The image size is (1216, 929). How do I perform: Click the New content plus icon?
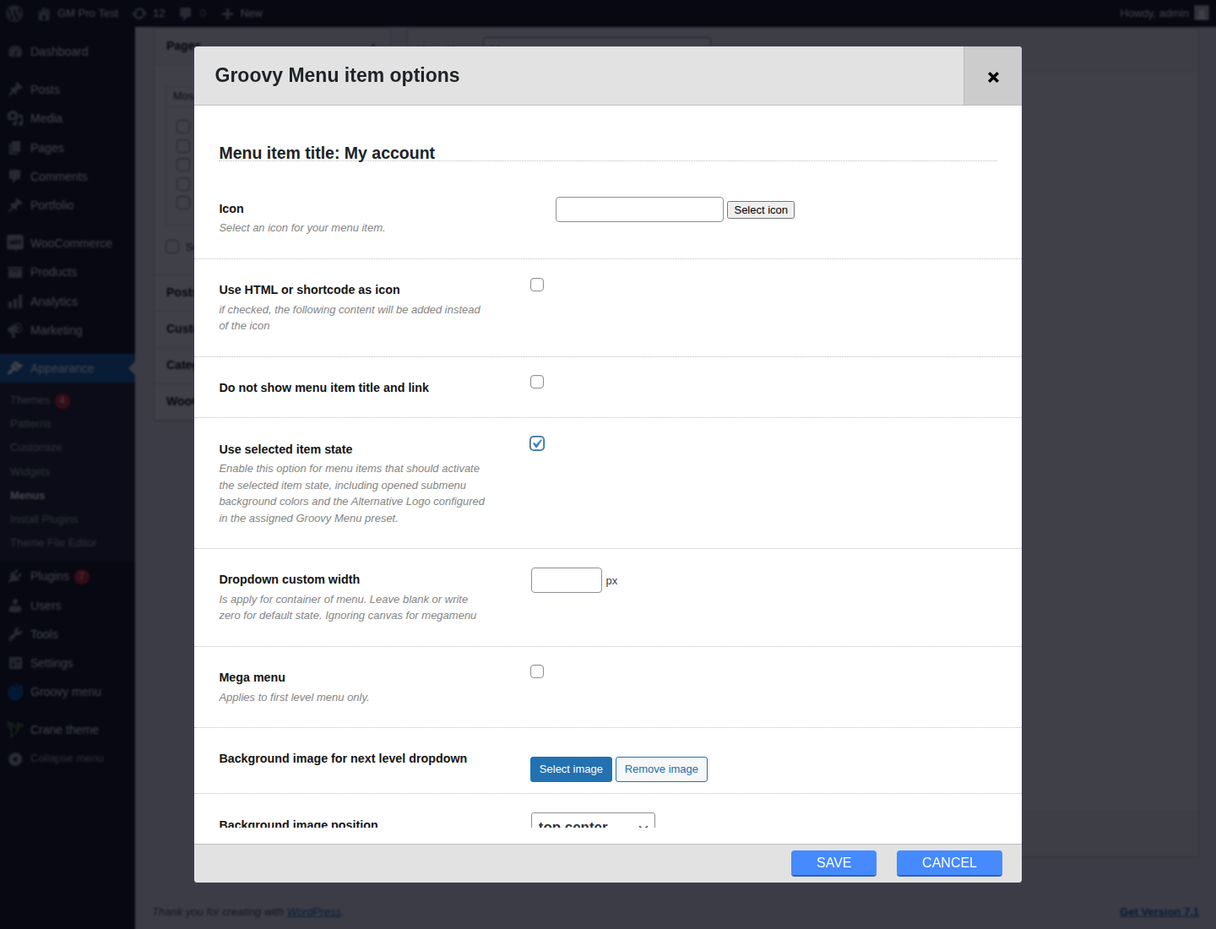pos(227,14)
